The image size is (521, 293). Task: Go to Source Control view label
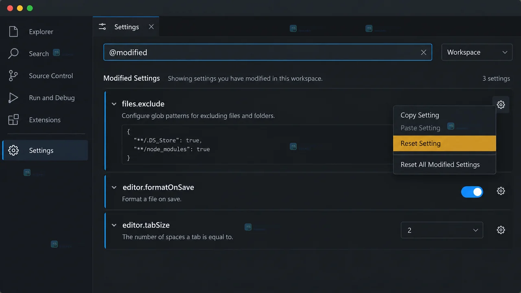pos(51,76)
